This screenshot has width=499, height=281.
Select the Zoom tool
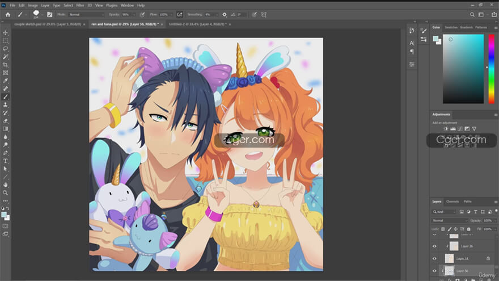6,193
